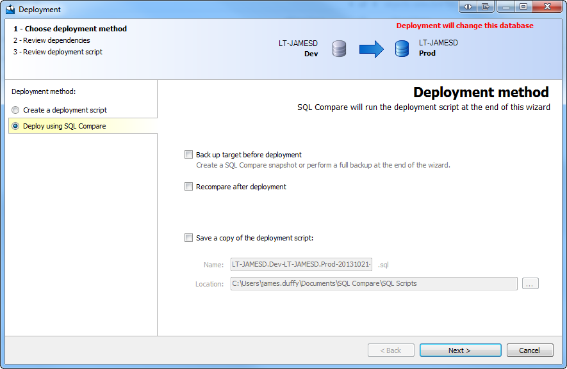567x369 pixels.
Task: Select Create a deployment script option
Action: coord(15,110)
